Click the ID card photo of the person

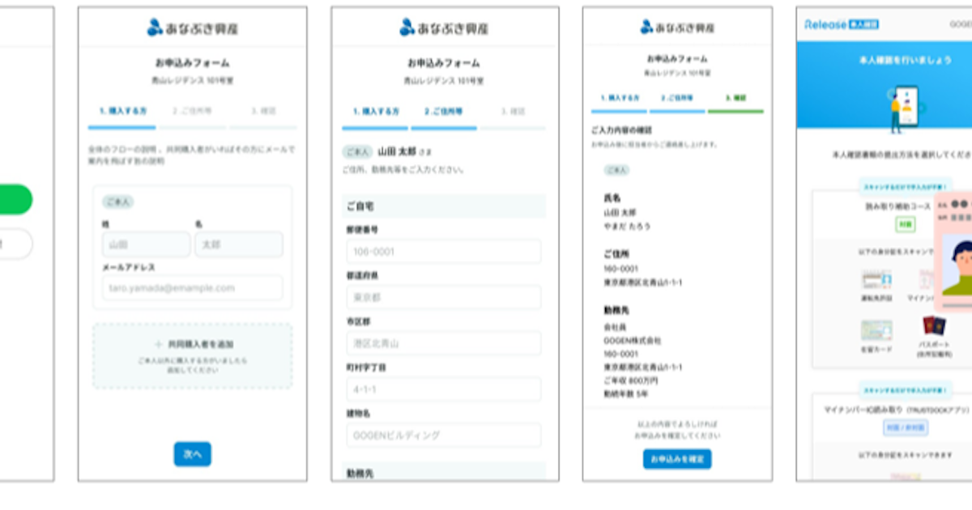[956, 267]
